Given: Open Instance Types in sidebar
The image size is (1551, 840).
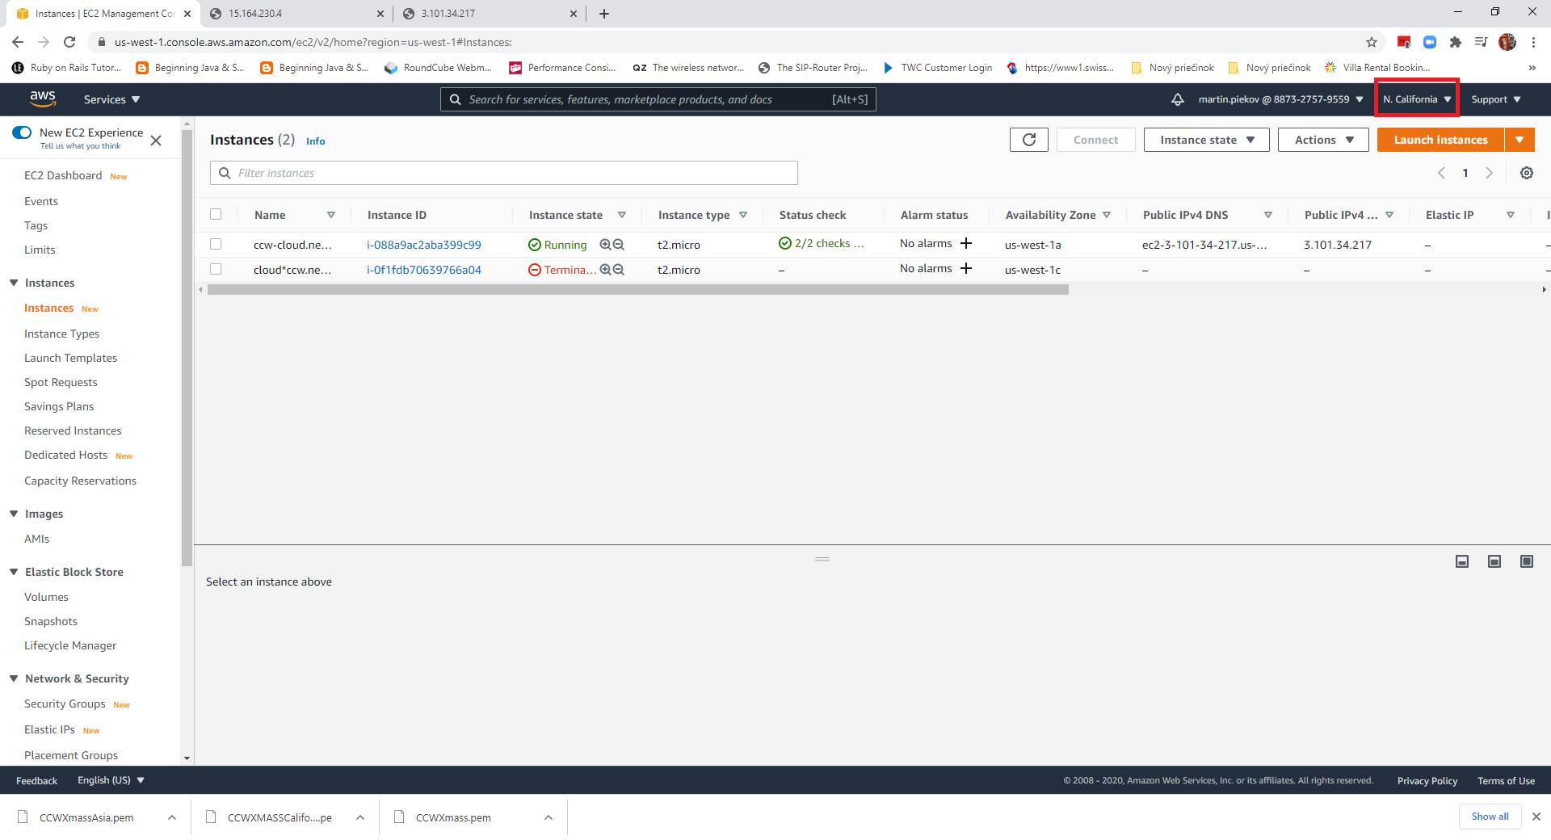Looking at the screenshot, I should click(61, 334).
